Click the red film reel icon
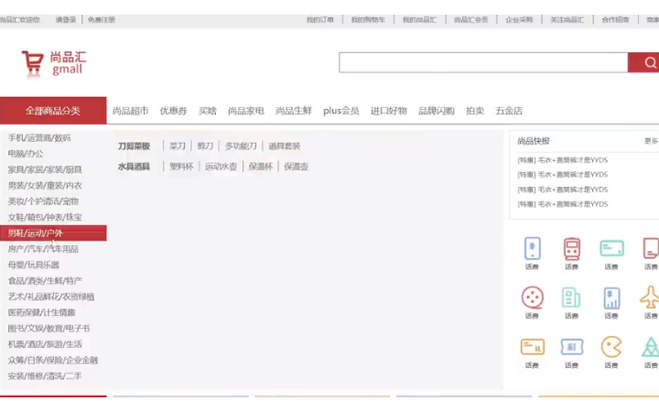The height and width of the screenshot is (412, 659). pyautogui.click(x=532, y=298)
